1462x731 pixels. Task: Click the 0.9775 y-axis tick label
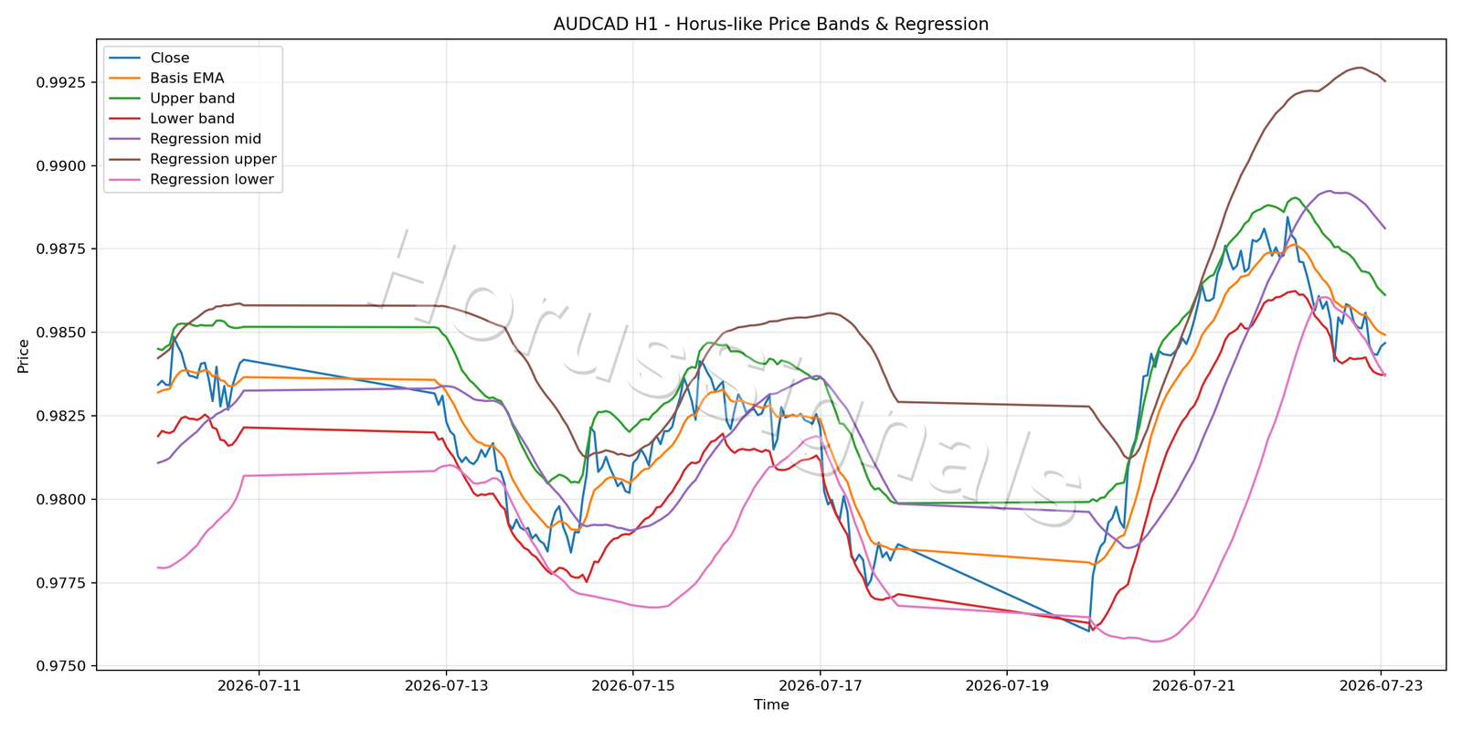pos(61,583)
